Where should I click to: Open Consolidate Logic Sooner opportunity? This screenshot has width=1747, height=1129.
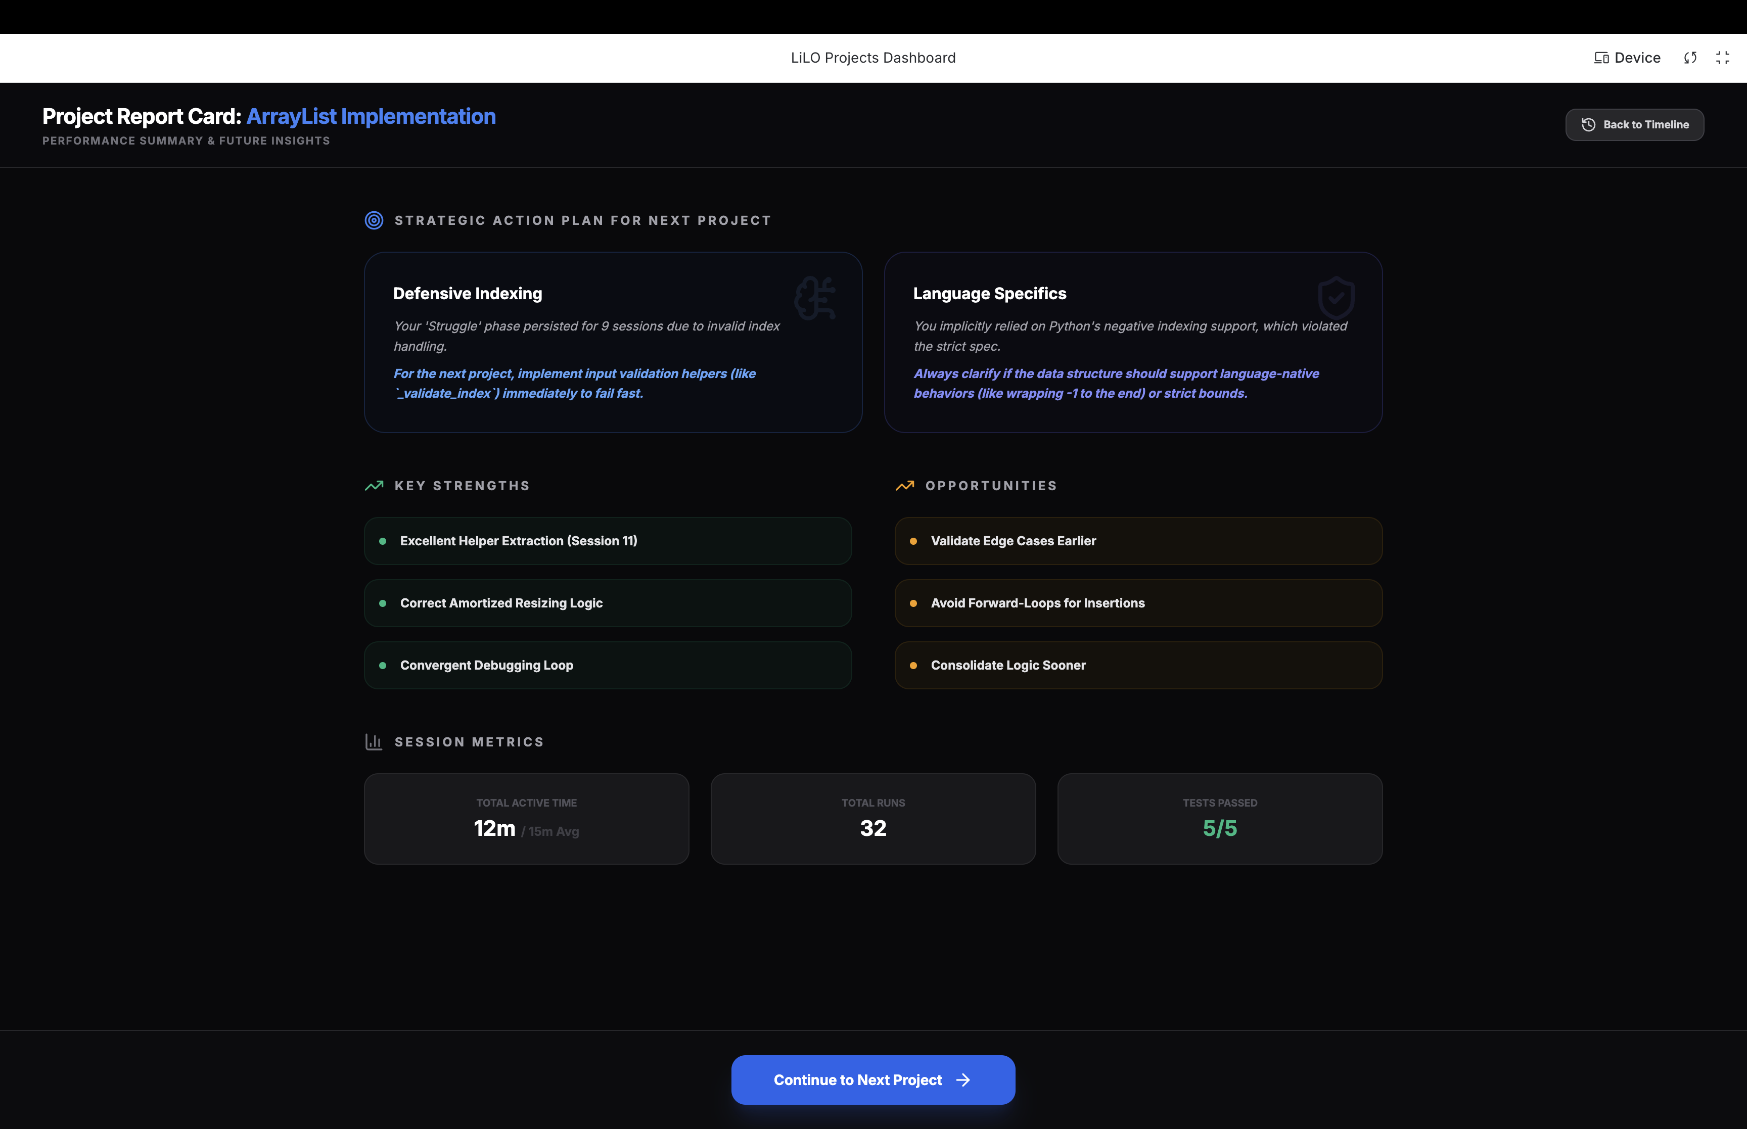click(1138, 666)
